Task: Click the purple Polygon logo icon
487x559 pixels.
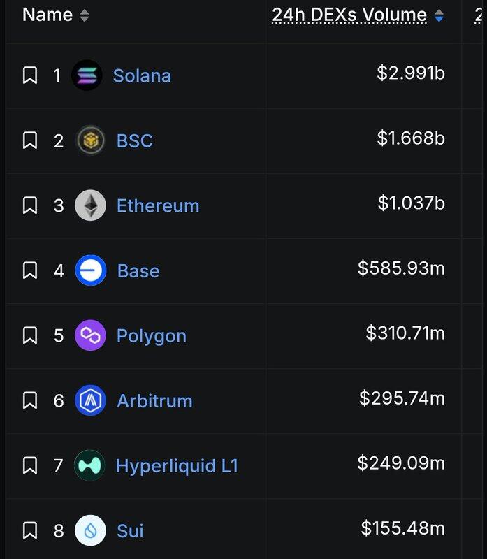Action: [90, 335]
